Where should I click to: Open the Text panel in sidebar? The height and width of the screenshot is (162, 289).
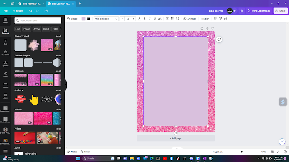[x=5, y=42]
